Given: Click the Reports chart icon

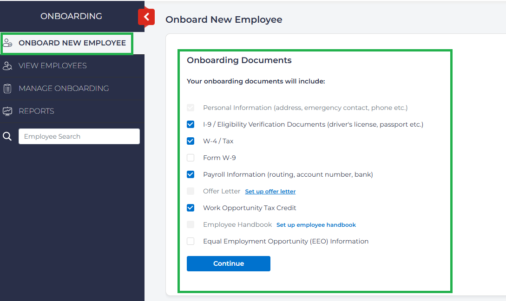Looking at the screenshot, I should pos(7,111).
